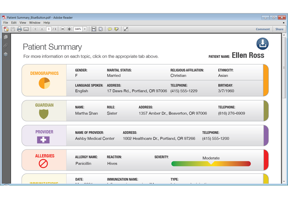The image size is (288, 198).
Task: Click the Patient Summary title
Action: (52, 47)
